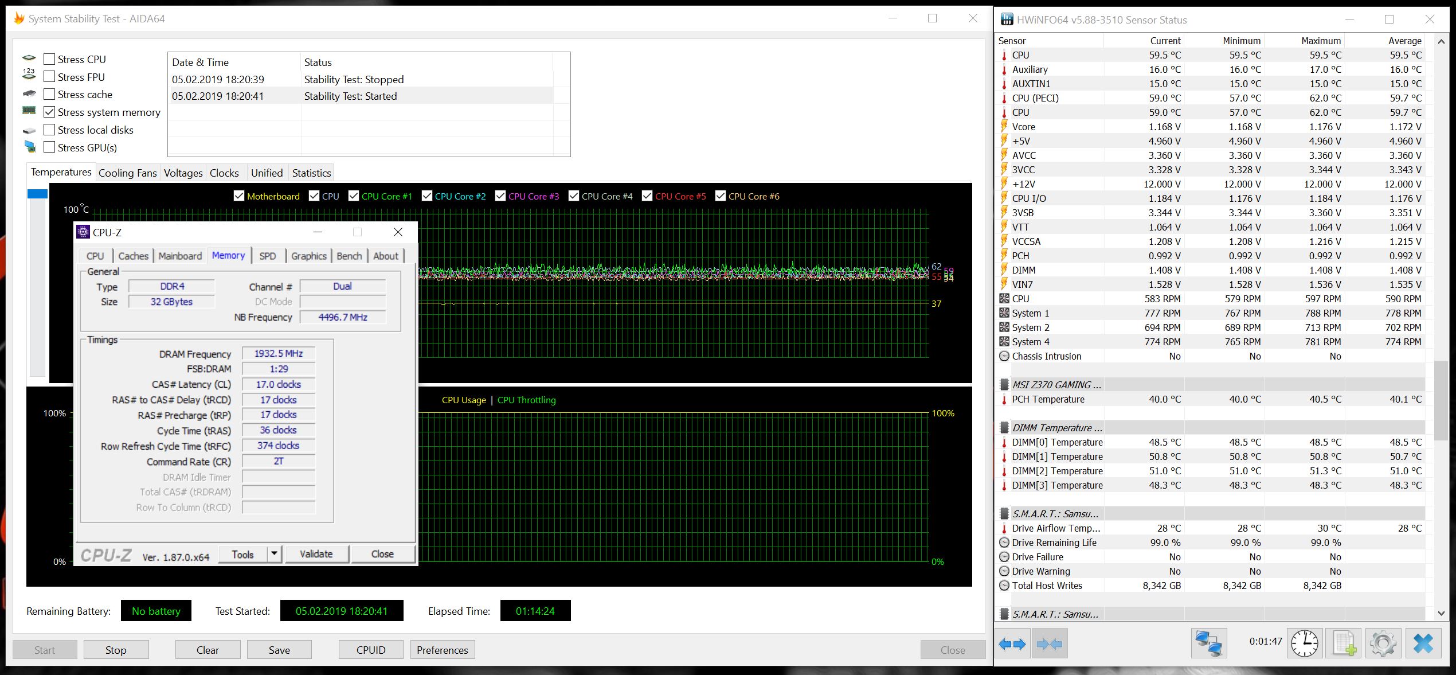Uncheck Stress system memory option
The image size is (1456, 675).
coord(50,112)
